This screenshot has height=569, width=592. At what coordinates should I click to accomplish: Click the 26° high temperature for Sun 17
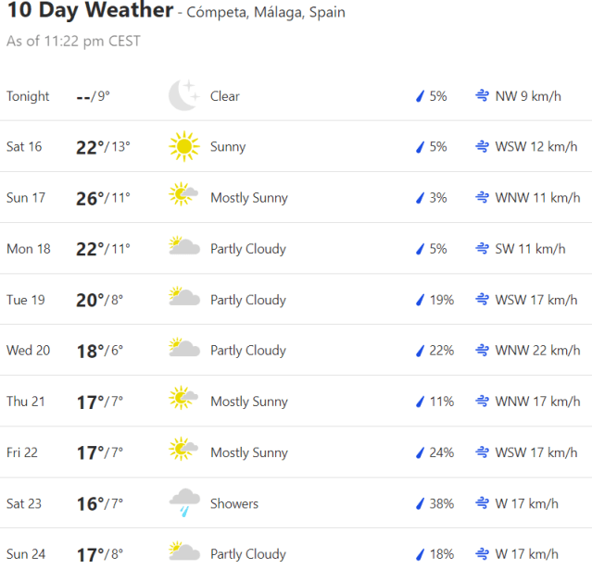point(88,198)
